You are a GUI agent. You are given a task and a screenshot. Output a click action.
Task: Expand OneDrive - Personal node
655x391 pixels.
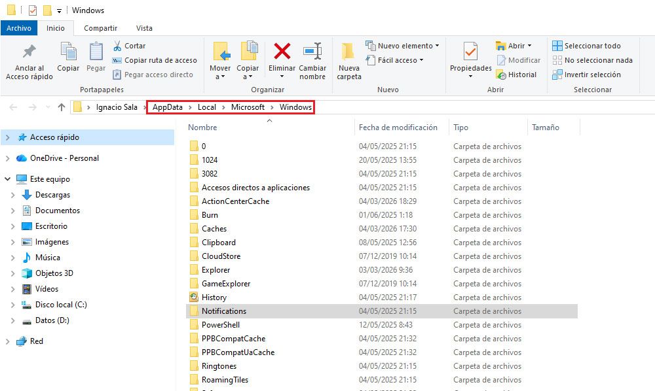pos(7,158)
